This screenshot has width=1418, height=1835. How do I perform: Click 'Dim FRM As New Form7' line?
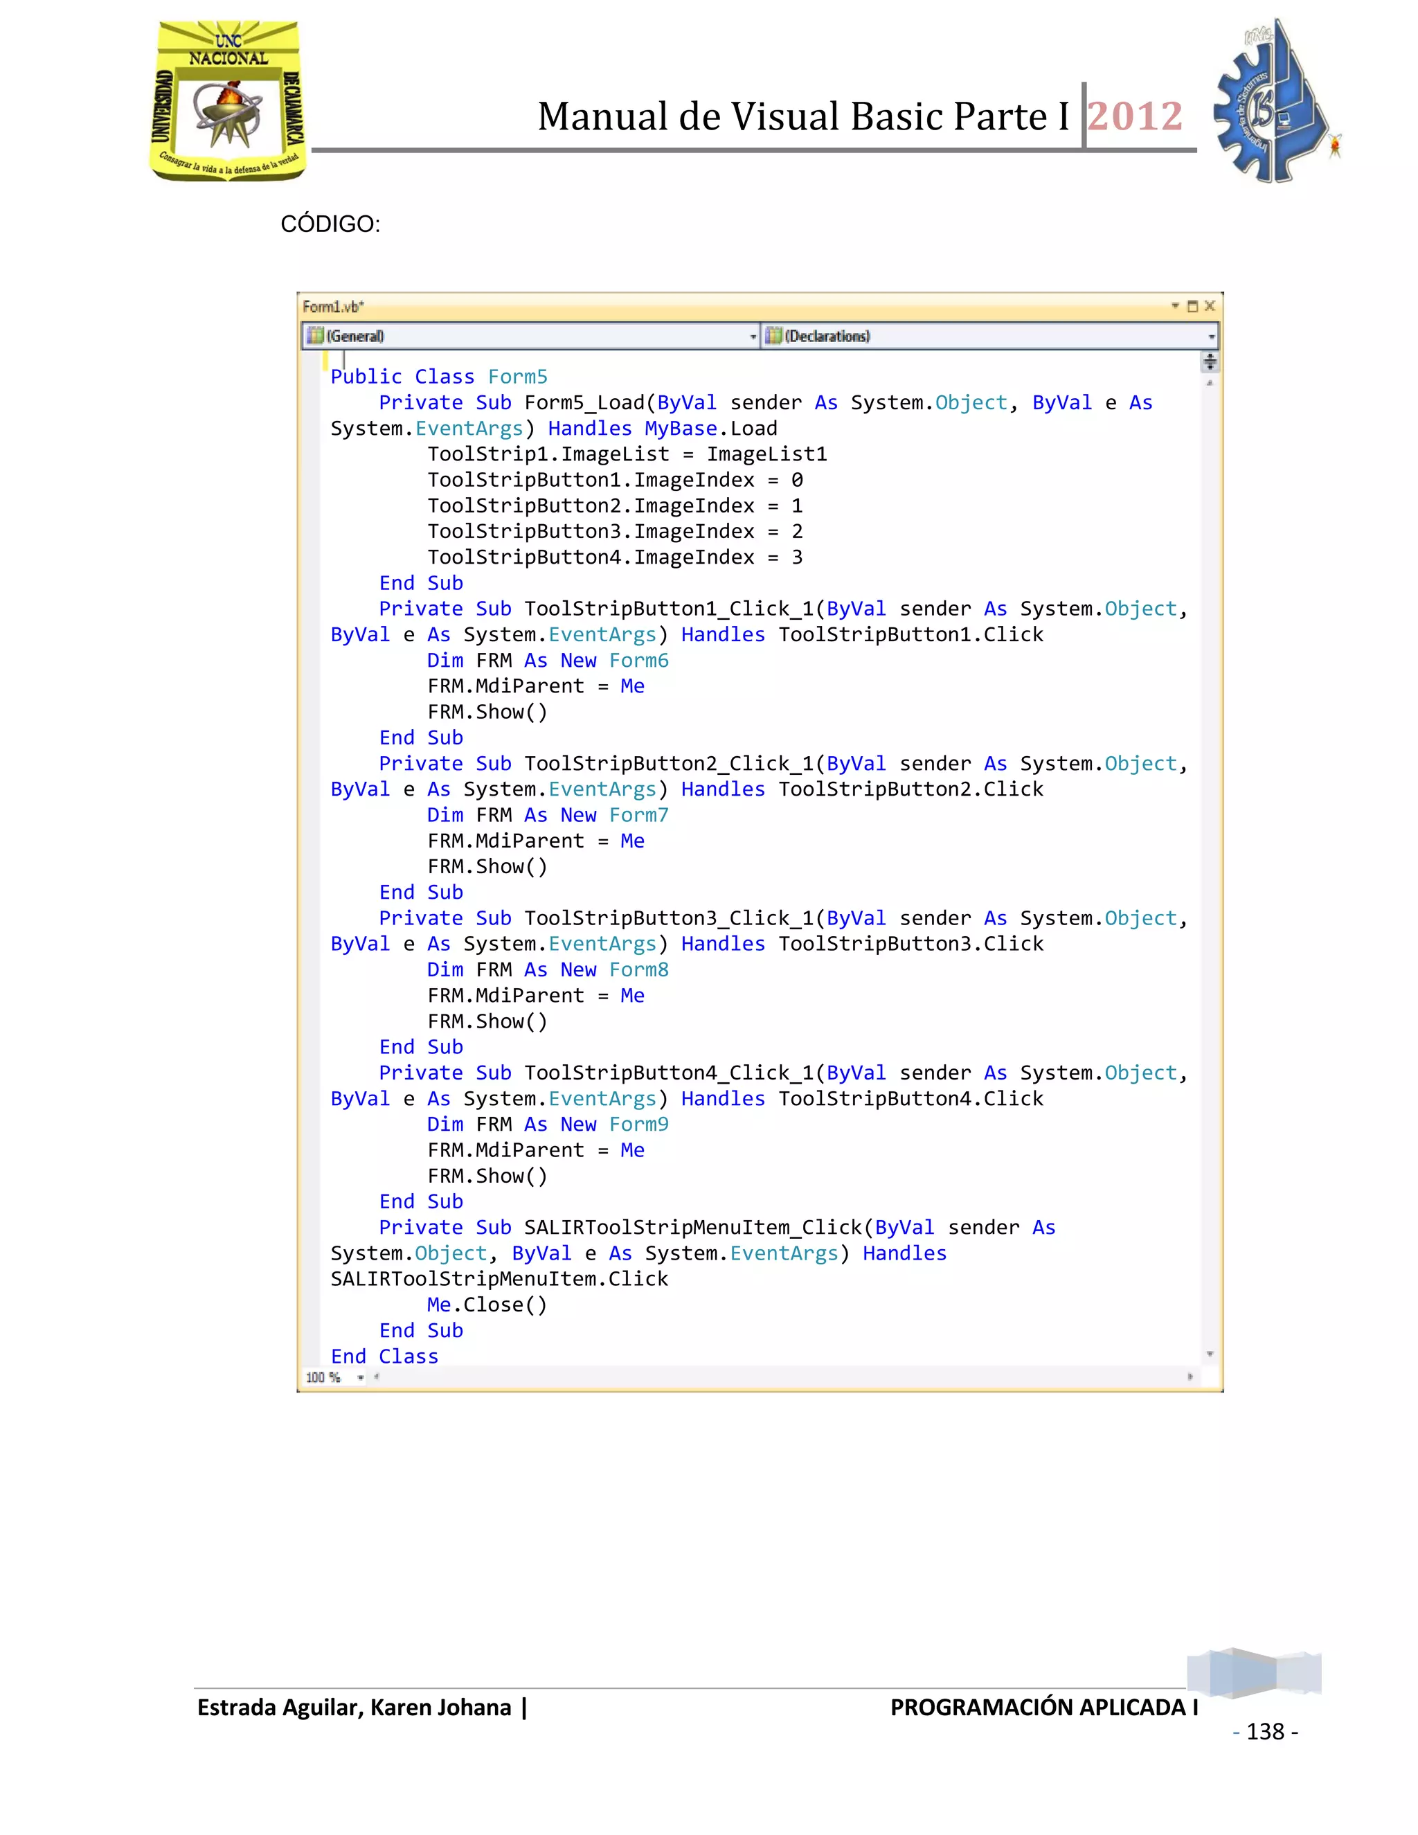pos(548,815)
